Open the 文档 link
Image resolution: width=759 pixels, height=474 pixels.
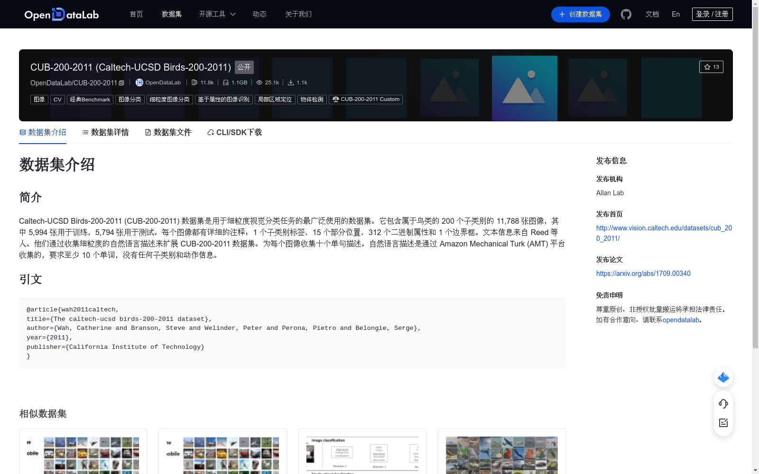[652, 14]
